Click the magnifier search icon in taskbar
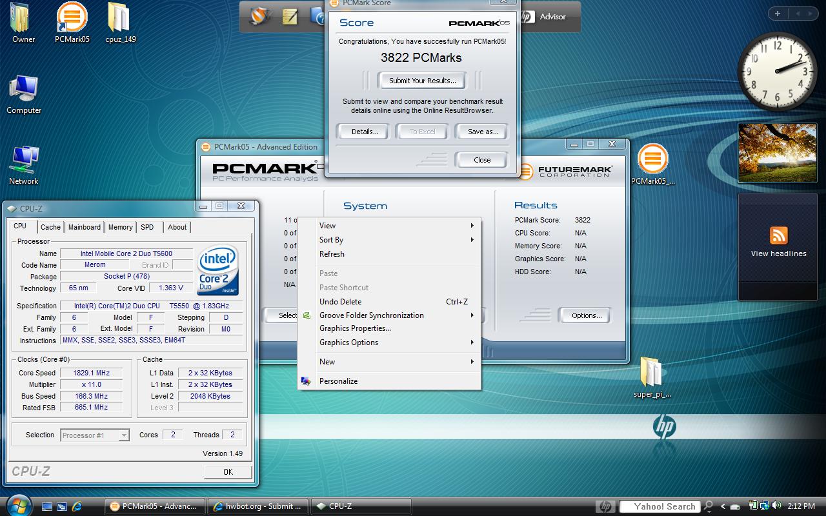The width and height of the screenshot is (826, 516). 709,506
